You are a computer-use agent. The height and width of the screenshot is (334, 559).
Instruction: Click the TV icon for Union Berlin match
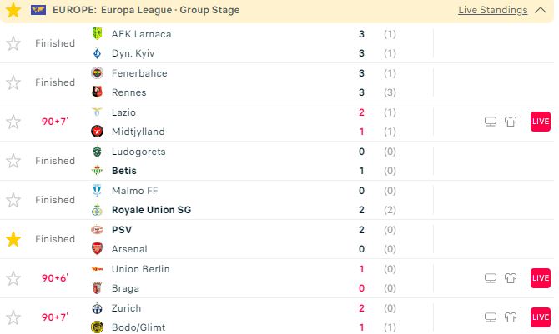491,278
